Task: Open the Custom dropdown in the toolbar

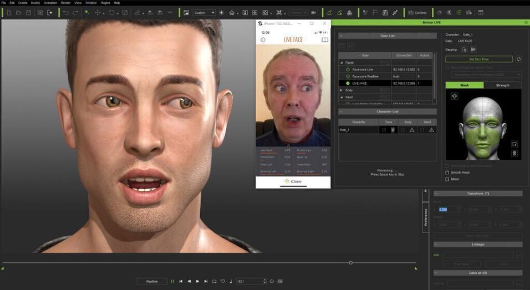Action: click(203, 12)
